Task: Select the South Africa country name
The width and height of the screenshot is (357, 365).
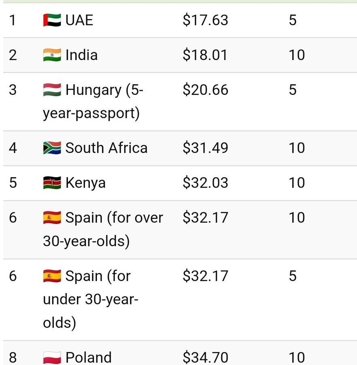Action: (106, 148)
